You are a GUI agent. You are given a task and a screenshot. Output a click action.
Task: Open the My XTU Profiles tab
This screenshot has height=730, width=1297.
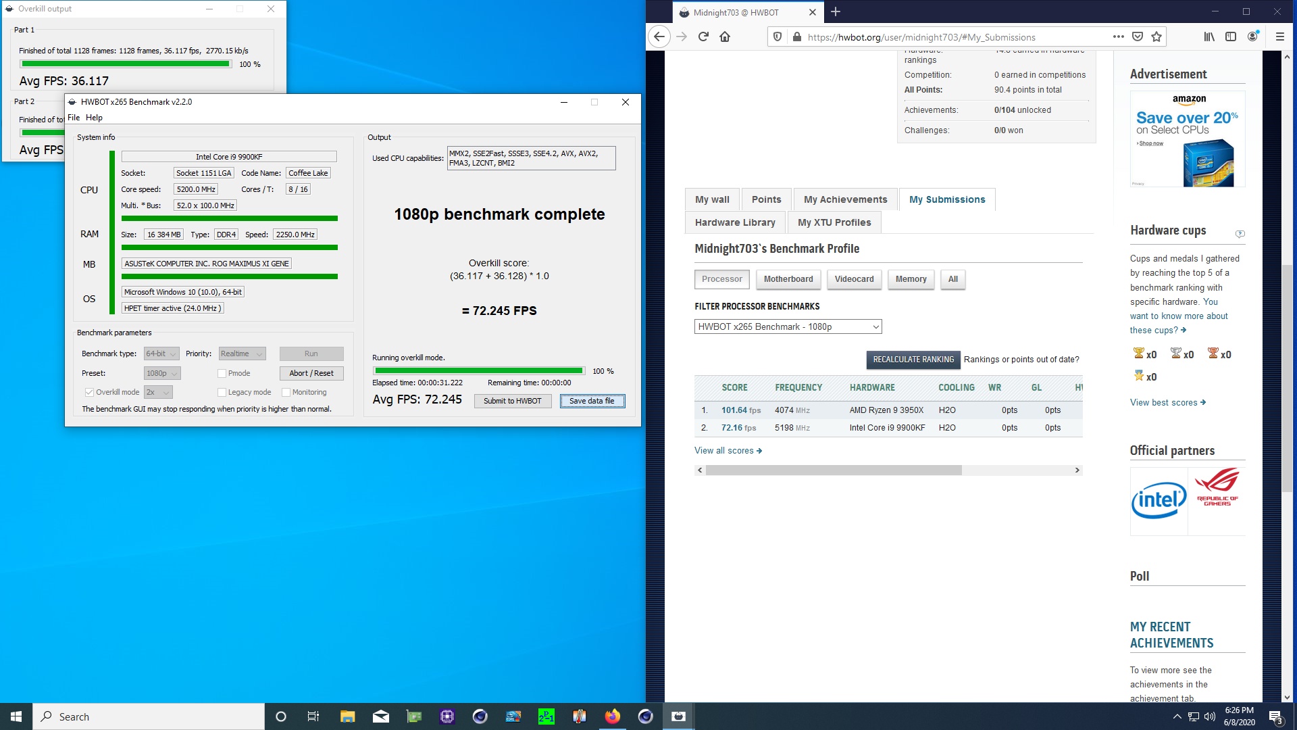(x=834, y=222)
